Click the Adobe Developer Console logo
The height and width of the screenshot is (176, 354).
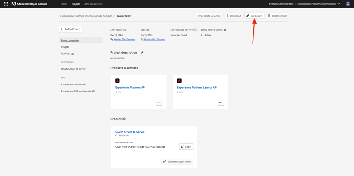[x=29, y=4]
